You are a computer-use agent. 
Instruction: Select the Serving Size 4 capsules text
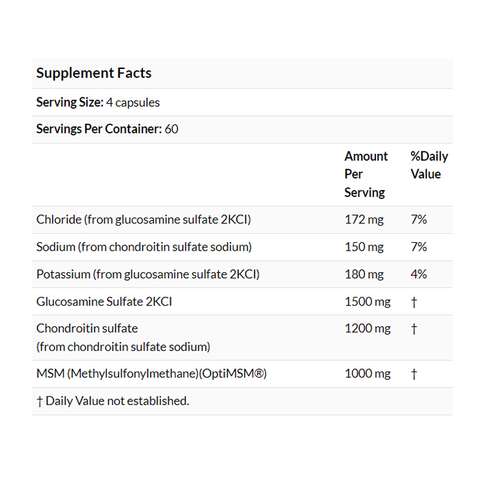coord(98,102)
